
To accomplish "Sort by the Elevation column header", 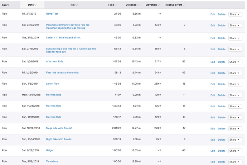I will pyautogui.click(x=152, y=5).
